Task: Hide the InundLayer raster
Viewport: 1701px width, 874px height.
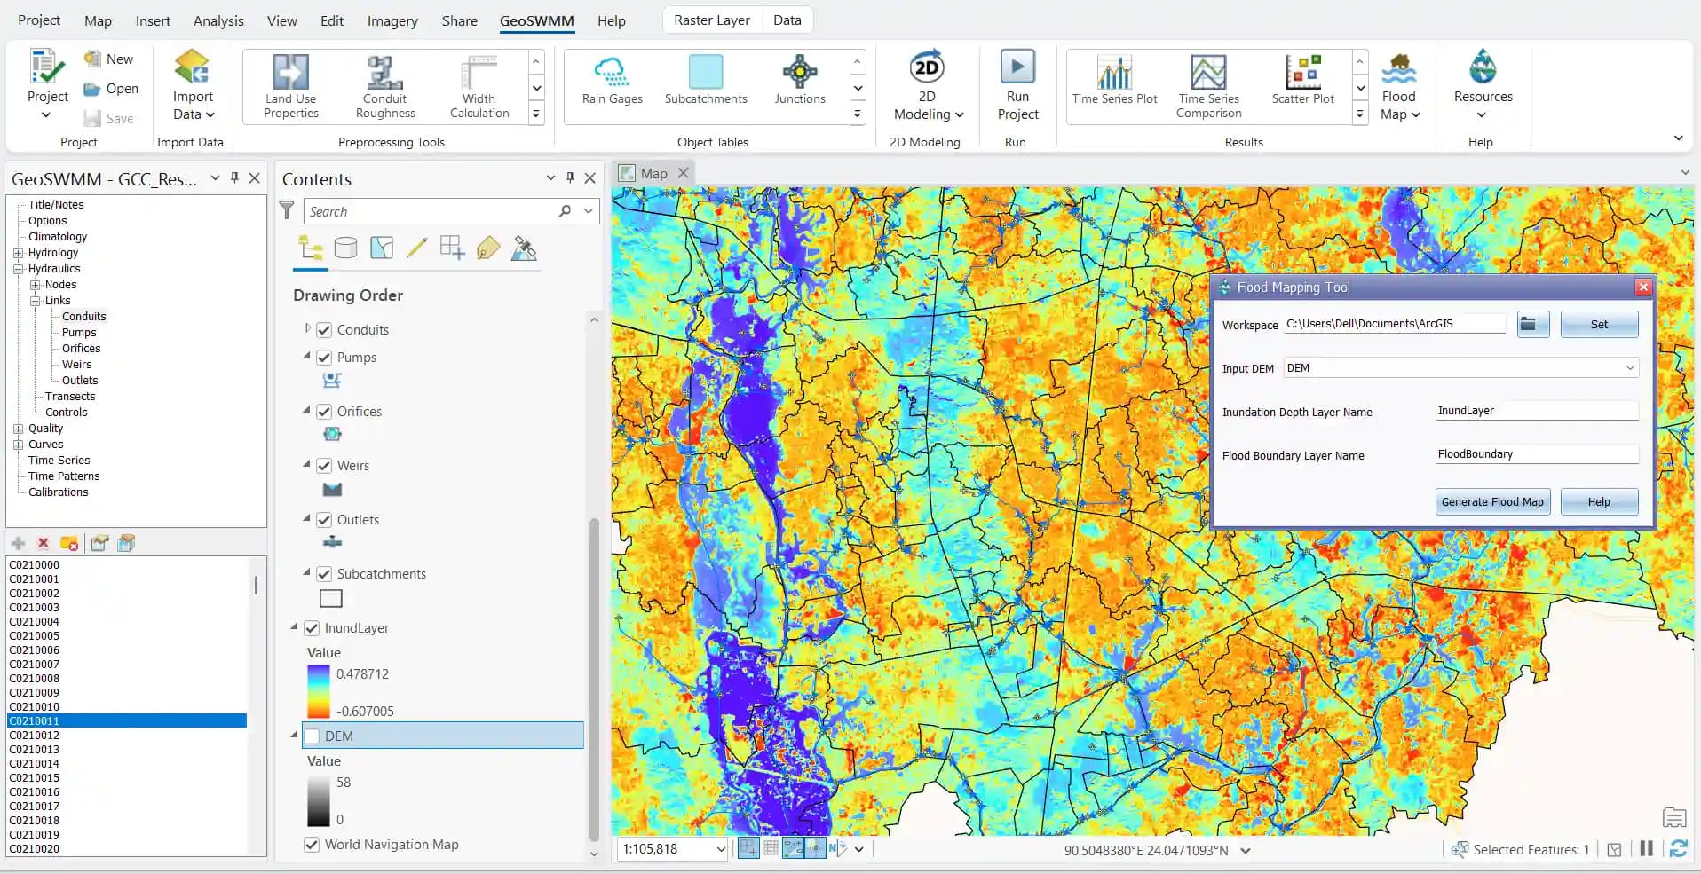Action: pyautogui.click(x=312, y=628)
